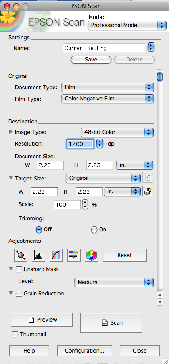Open the Image Type 48-bit Color dropdown
The image size is (169, 364).
coord(117,132)
